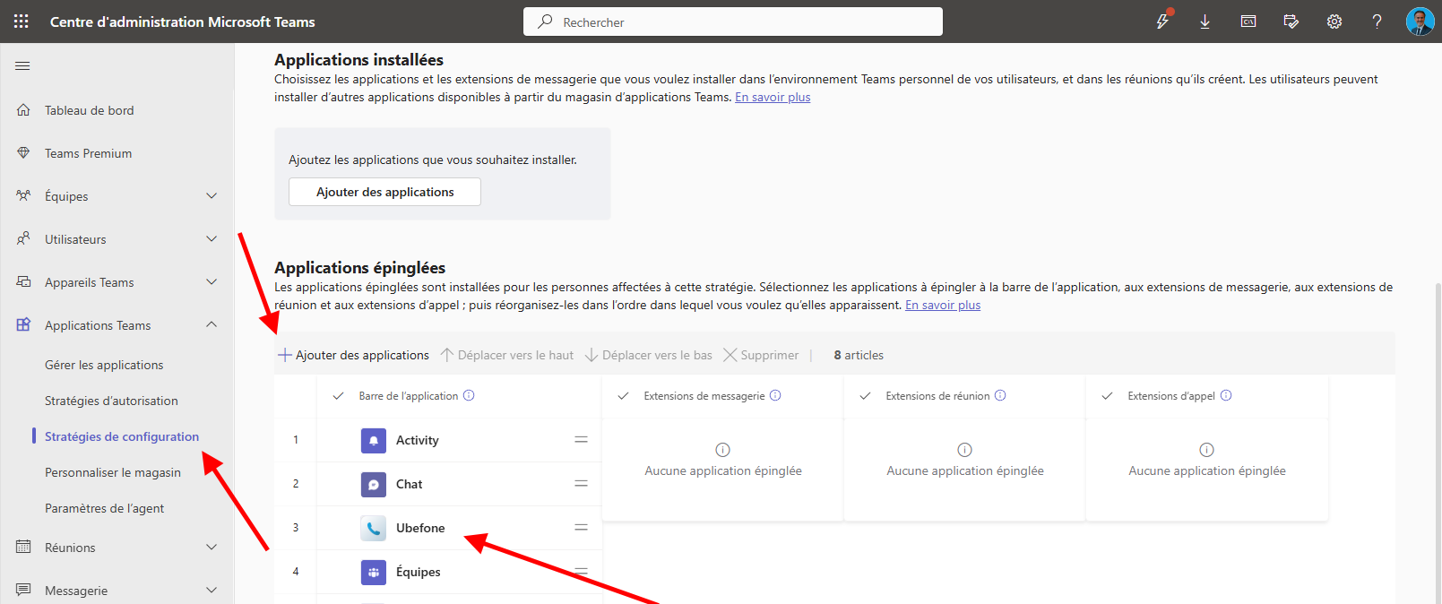
Task: Click the Applications Teams sidebar icon
Action: (x=23, y=324)
